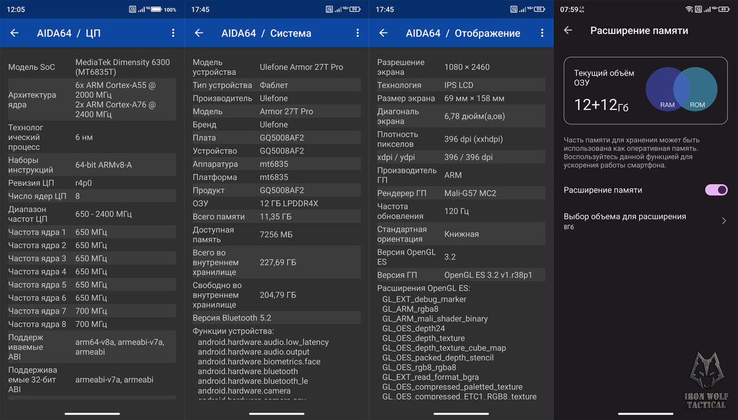
Task: Tap the ROM circle in memory diagram
Action: click(696, 90)
